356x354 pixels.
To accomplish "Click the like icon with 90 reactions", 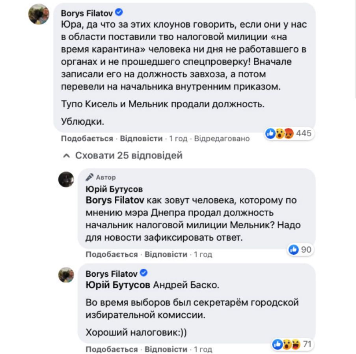I will coord(293,249).
